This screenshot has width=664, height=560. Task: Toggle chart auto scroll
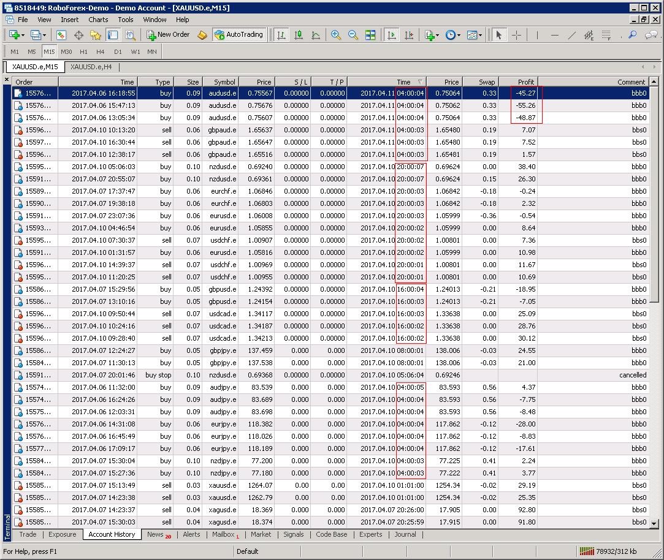pos(391,35)
